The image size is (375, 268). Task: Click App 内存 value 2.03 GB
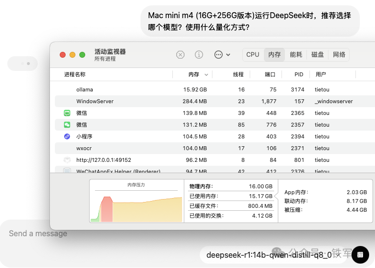tap(356, 192)
